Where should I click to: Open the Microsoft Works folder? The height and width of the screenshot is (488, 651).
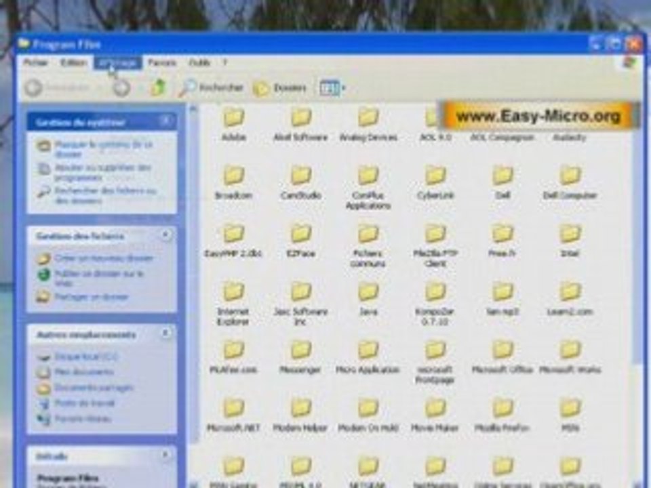click(x=570, y=357)
